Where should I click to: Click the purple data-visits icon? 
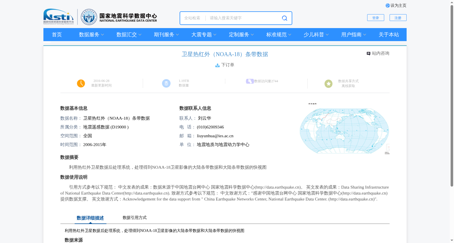[250, 81]
